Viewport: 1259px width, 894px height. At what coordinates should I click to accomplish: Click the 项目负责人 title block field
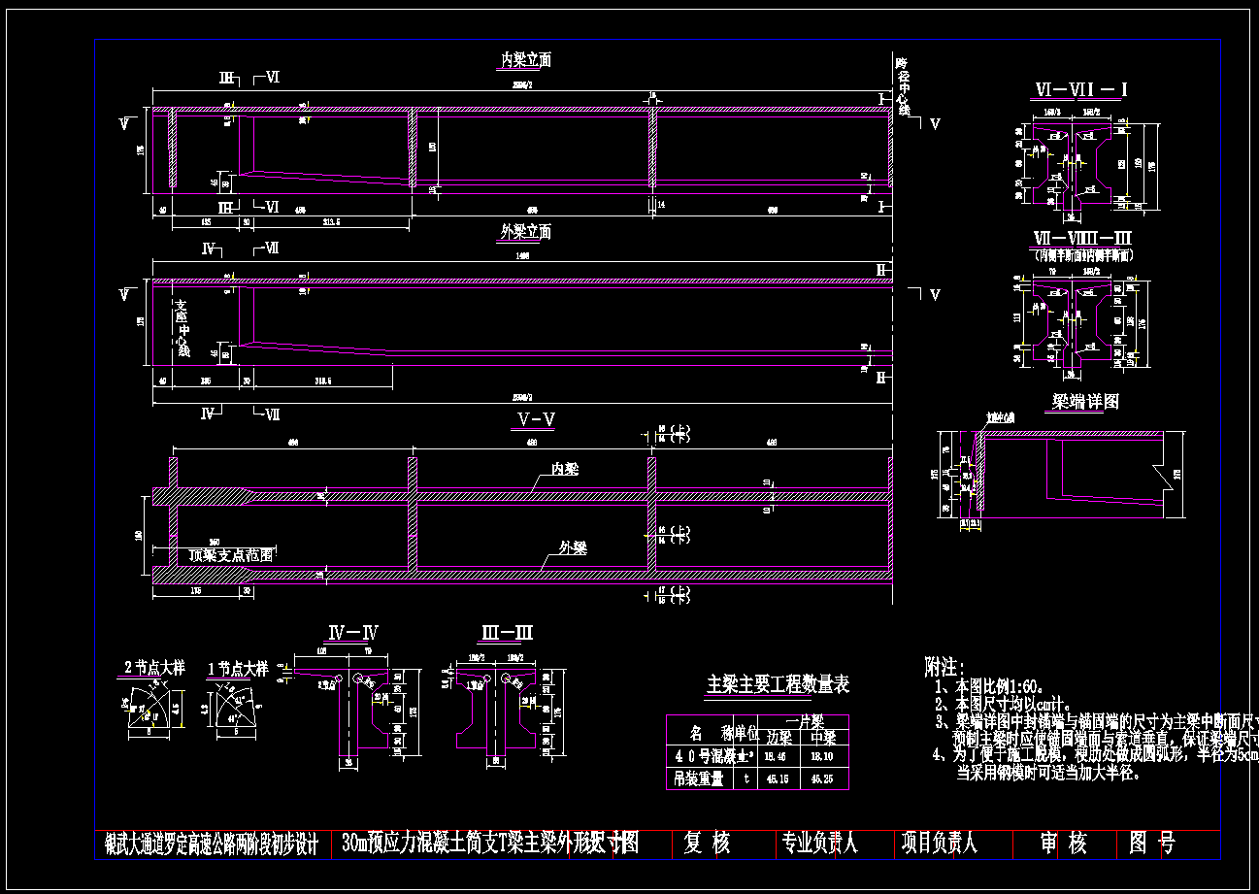939,844
